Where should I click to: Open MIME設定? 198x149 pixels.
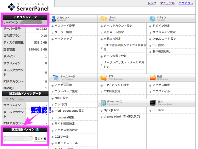[x=61, y=98]
